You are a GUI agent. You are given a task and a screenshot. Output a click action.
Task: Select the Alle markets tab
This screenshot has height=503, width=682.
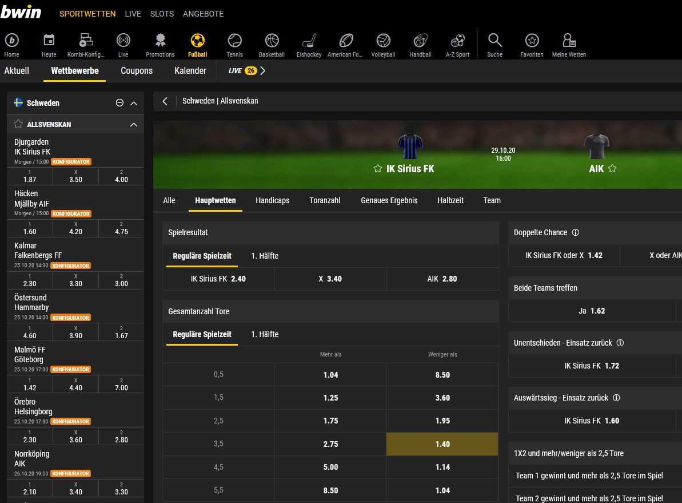(x=169, y=200)
